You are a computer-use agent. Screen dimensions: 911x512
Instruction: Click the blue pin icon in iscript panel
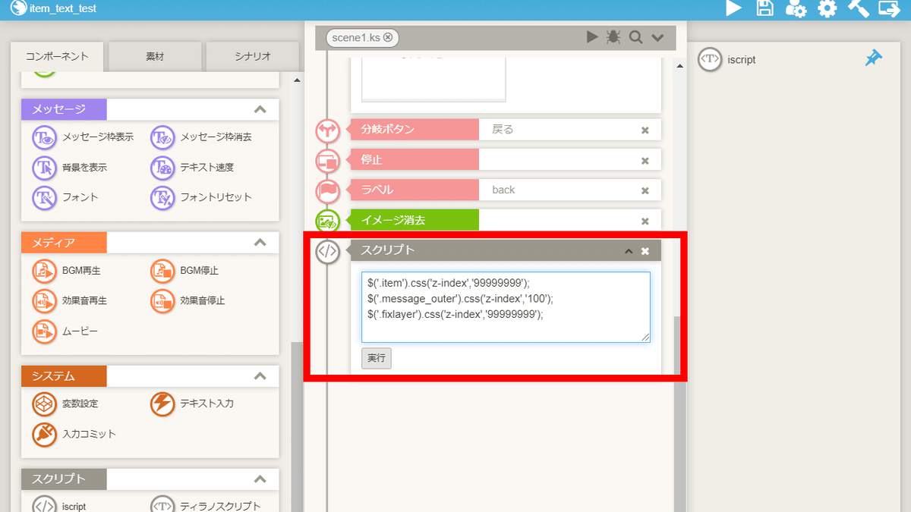click(x=874, y=58)
